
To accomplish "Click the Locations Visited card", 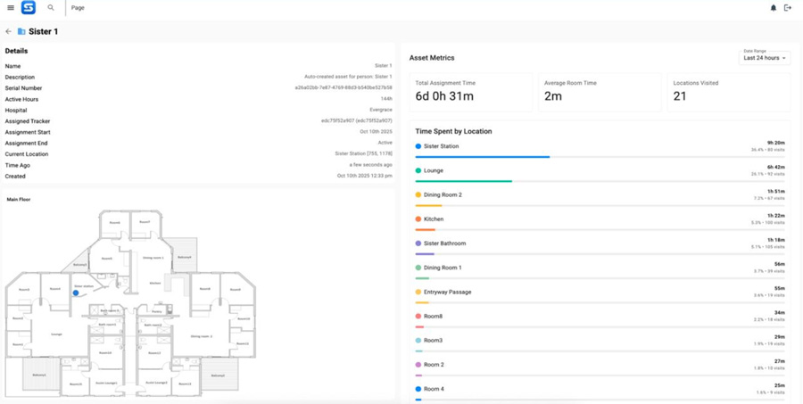I will pyautogui.click(x=728, y=91).
